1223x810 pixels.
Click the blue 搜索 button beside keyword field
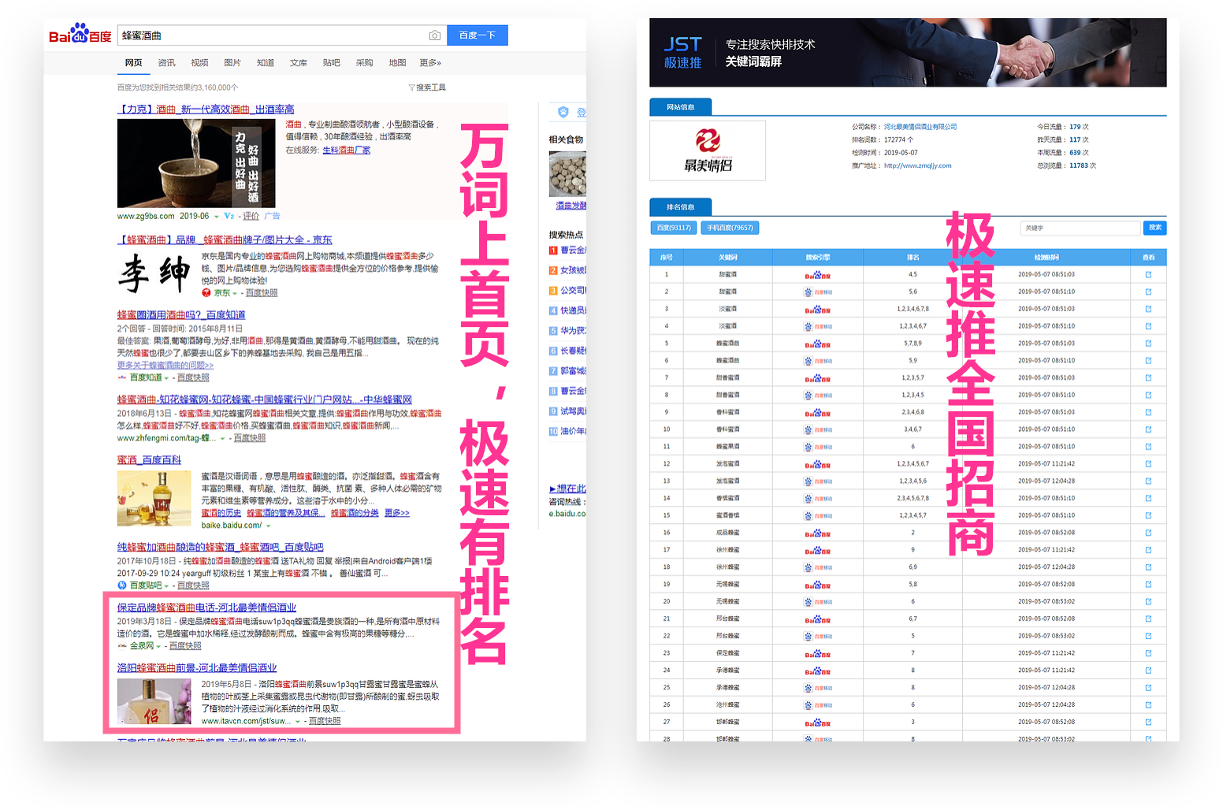1154,228
